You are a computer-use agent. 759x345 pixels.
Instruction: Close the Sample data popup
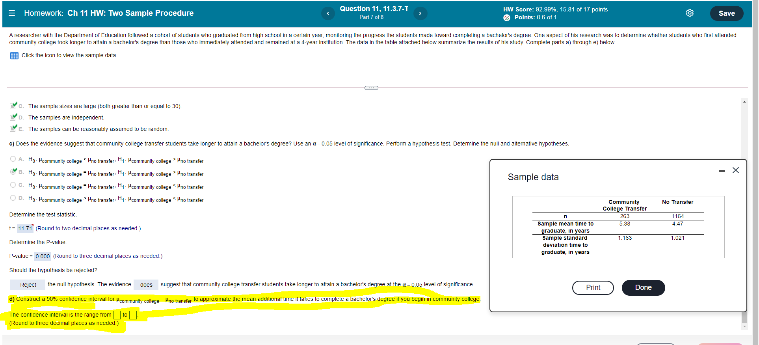click(x=736, y=170)
